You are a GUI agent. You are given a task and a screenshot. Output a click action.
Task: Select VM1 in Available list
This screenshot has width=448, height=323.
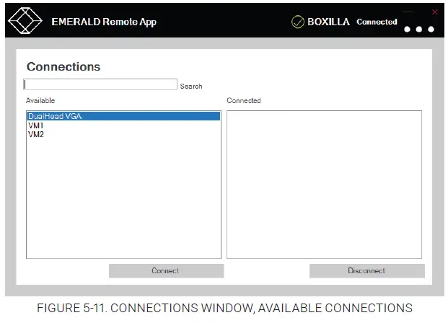pos(123,125)
